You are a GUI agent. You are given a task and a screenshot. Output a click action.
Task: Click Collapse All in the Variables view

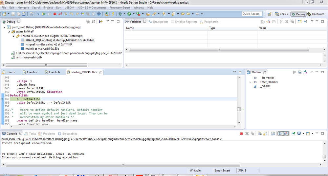[x=274, y=22]
